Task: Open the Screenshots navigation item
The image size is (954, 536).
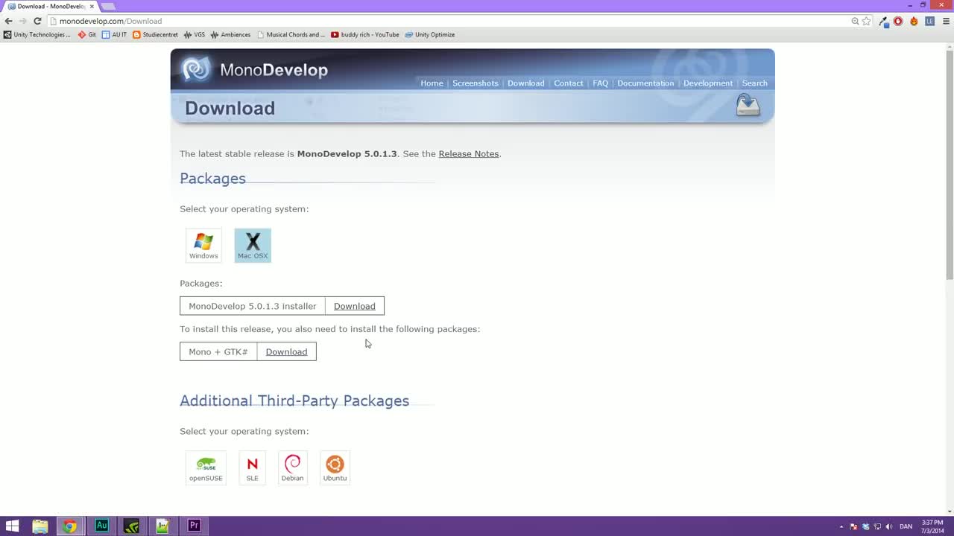Action: coord(475,83)
